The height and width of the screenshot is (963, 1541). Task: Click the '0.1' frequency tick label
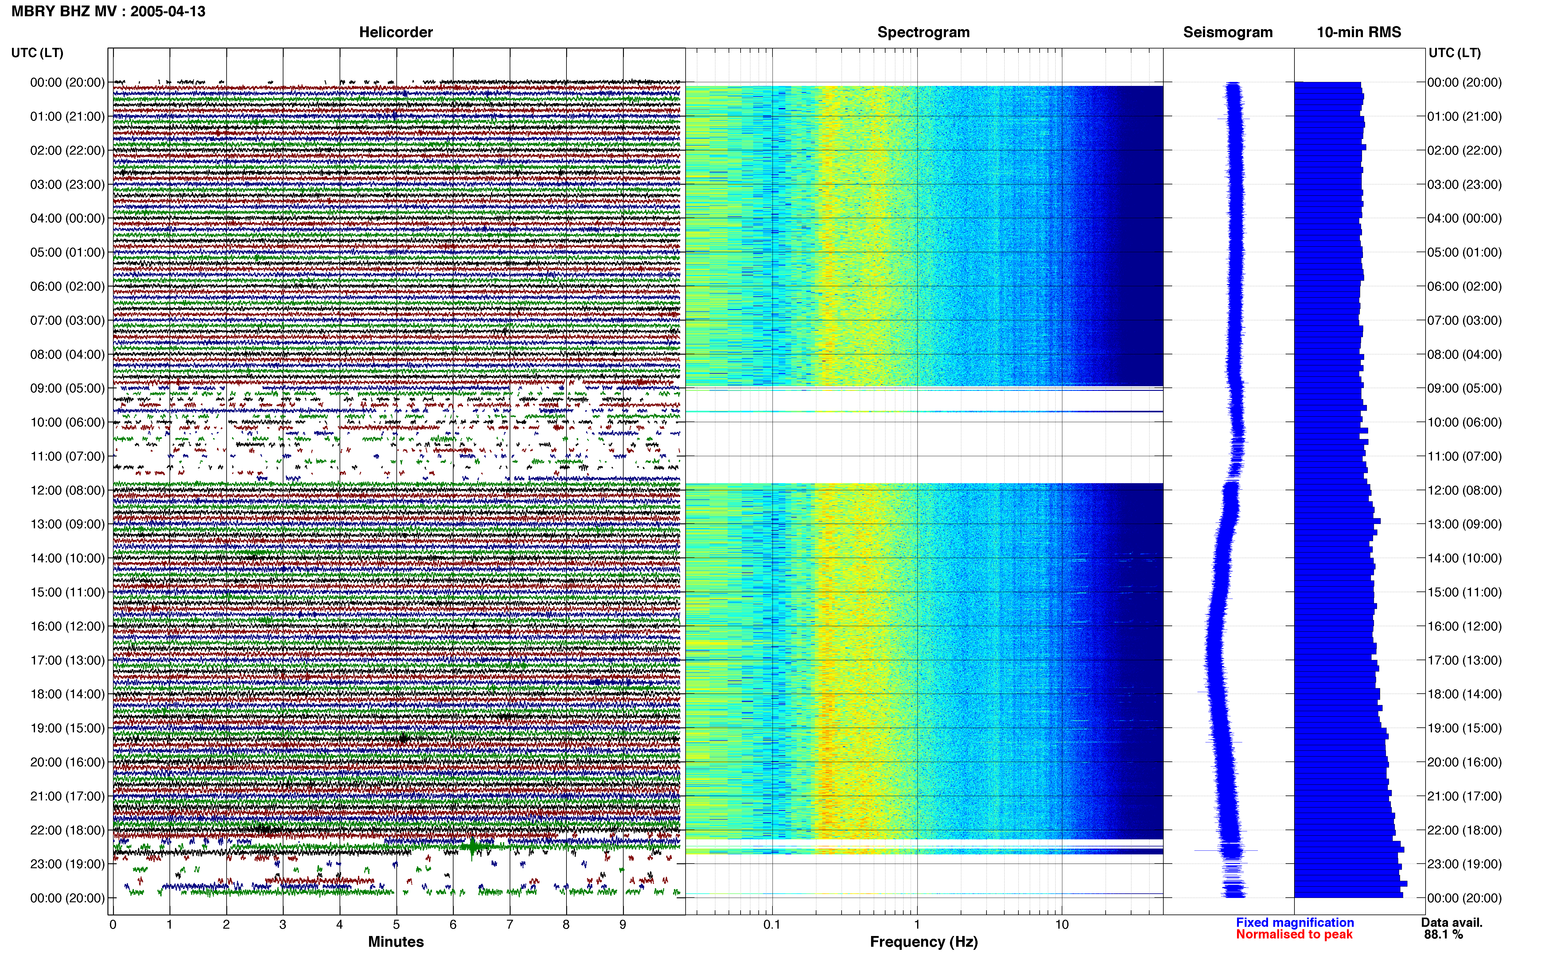pos(772,924)
